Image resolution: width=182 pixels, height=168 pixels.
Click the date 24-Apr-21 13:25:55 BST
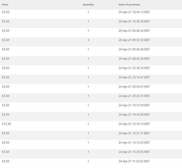134,152
